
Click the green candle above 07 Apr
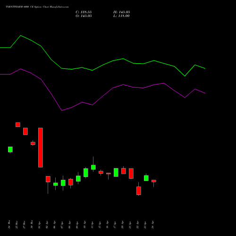point(63,183)
